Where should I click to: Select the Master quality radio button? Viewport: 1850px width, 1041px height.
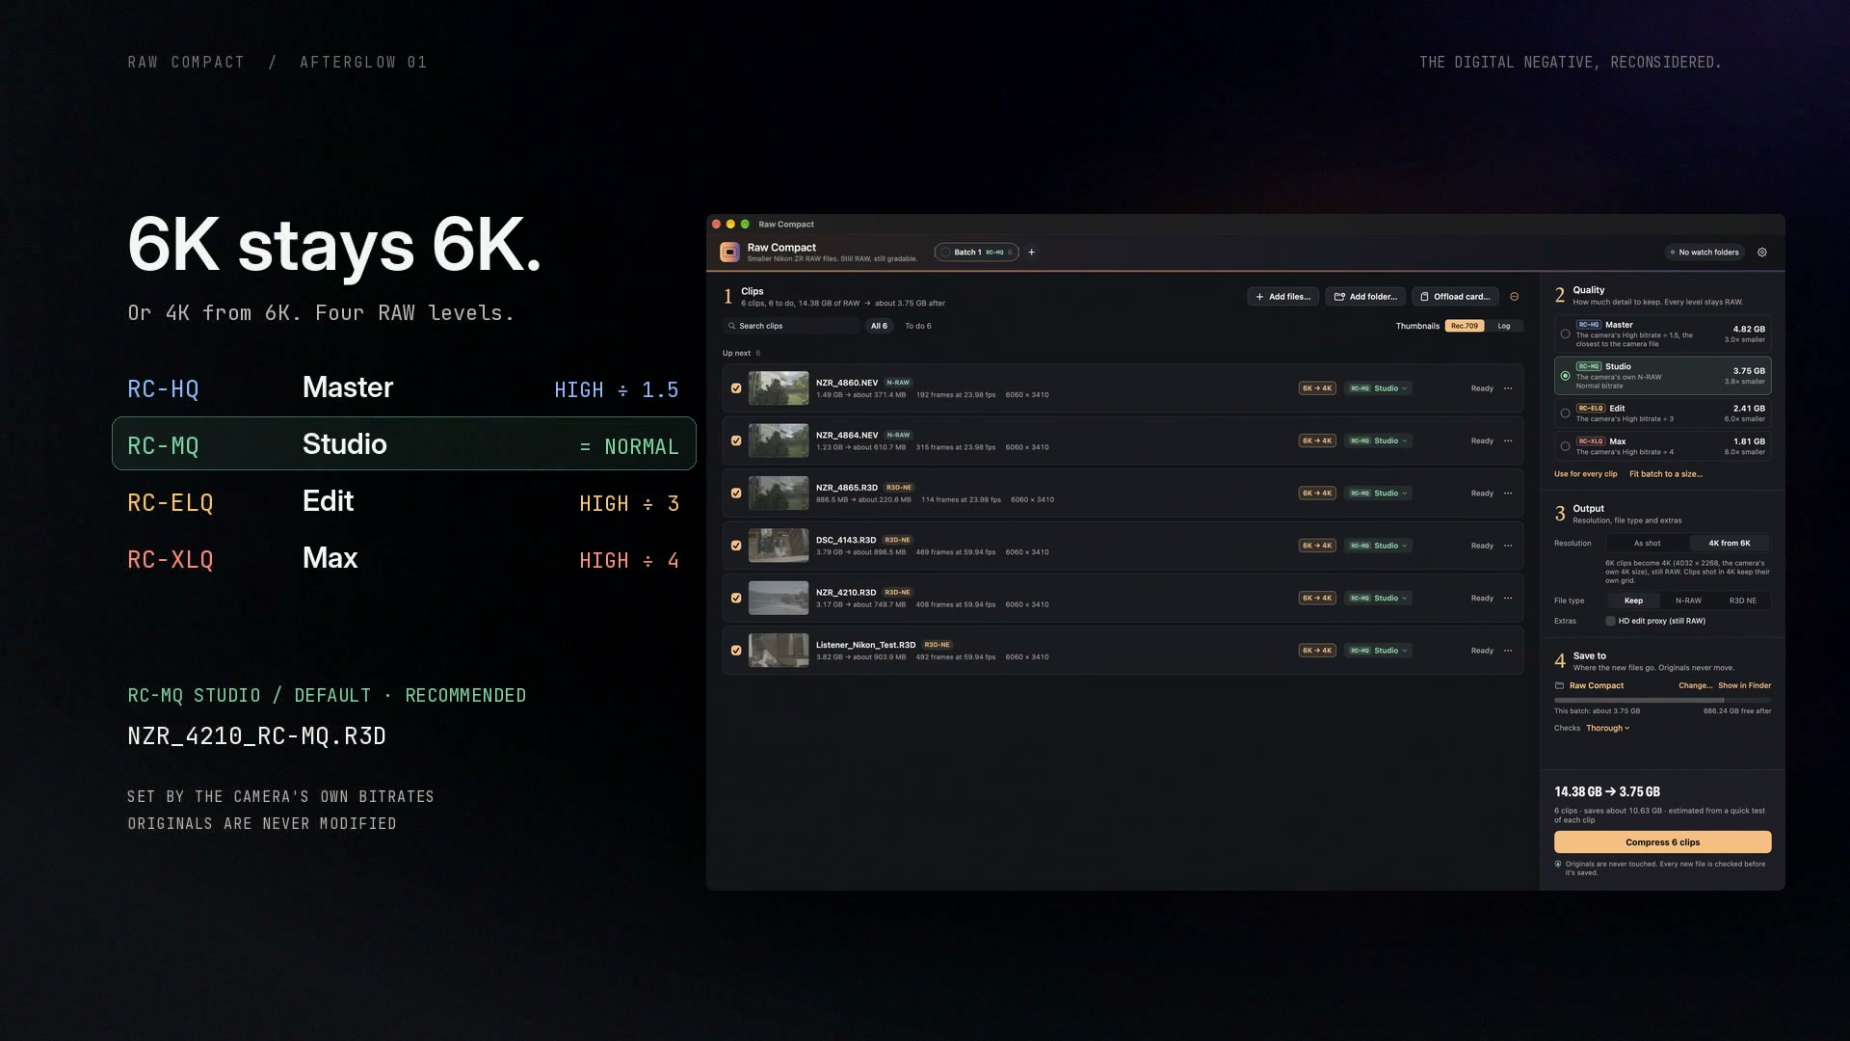click(x=1565, y=334)
